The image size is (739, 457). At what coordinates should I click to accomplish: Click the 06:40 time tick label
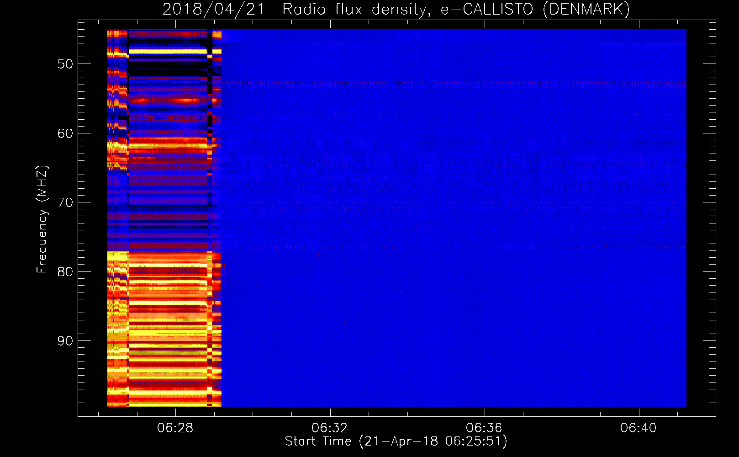click(639, 428)
